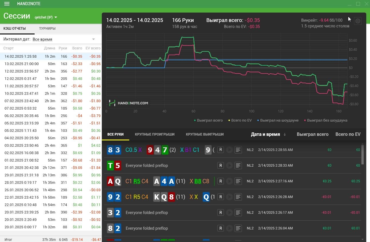Viewport: 370px width, 242px height.
Task: Select the 'ВСЕ РУКИ' tab
Action: point(116,134)
